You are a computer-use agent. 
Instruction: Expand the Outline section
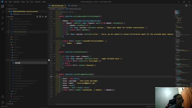[x=7, y=104]
